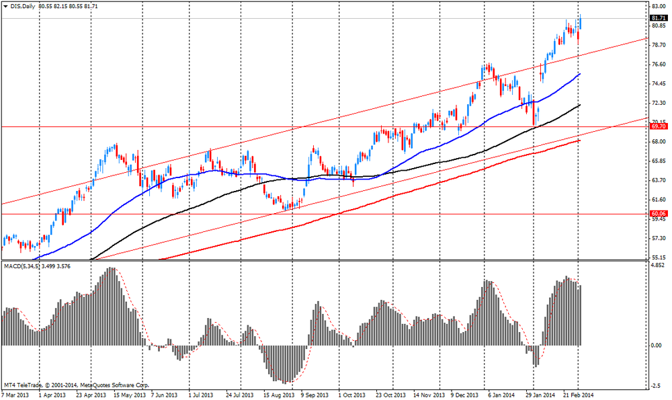This screenshot has width=672, height=400.
Task: Click the 21 Feb 2014 date label
Action: pyautogui.click(x=579, y=395)
